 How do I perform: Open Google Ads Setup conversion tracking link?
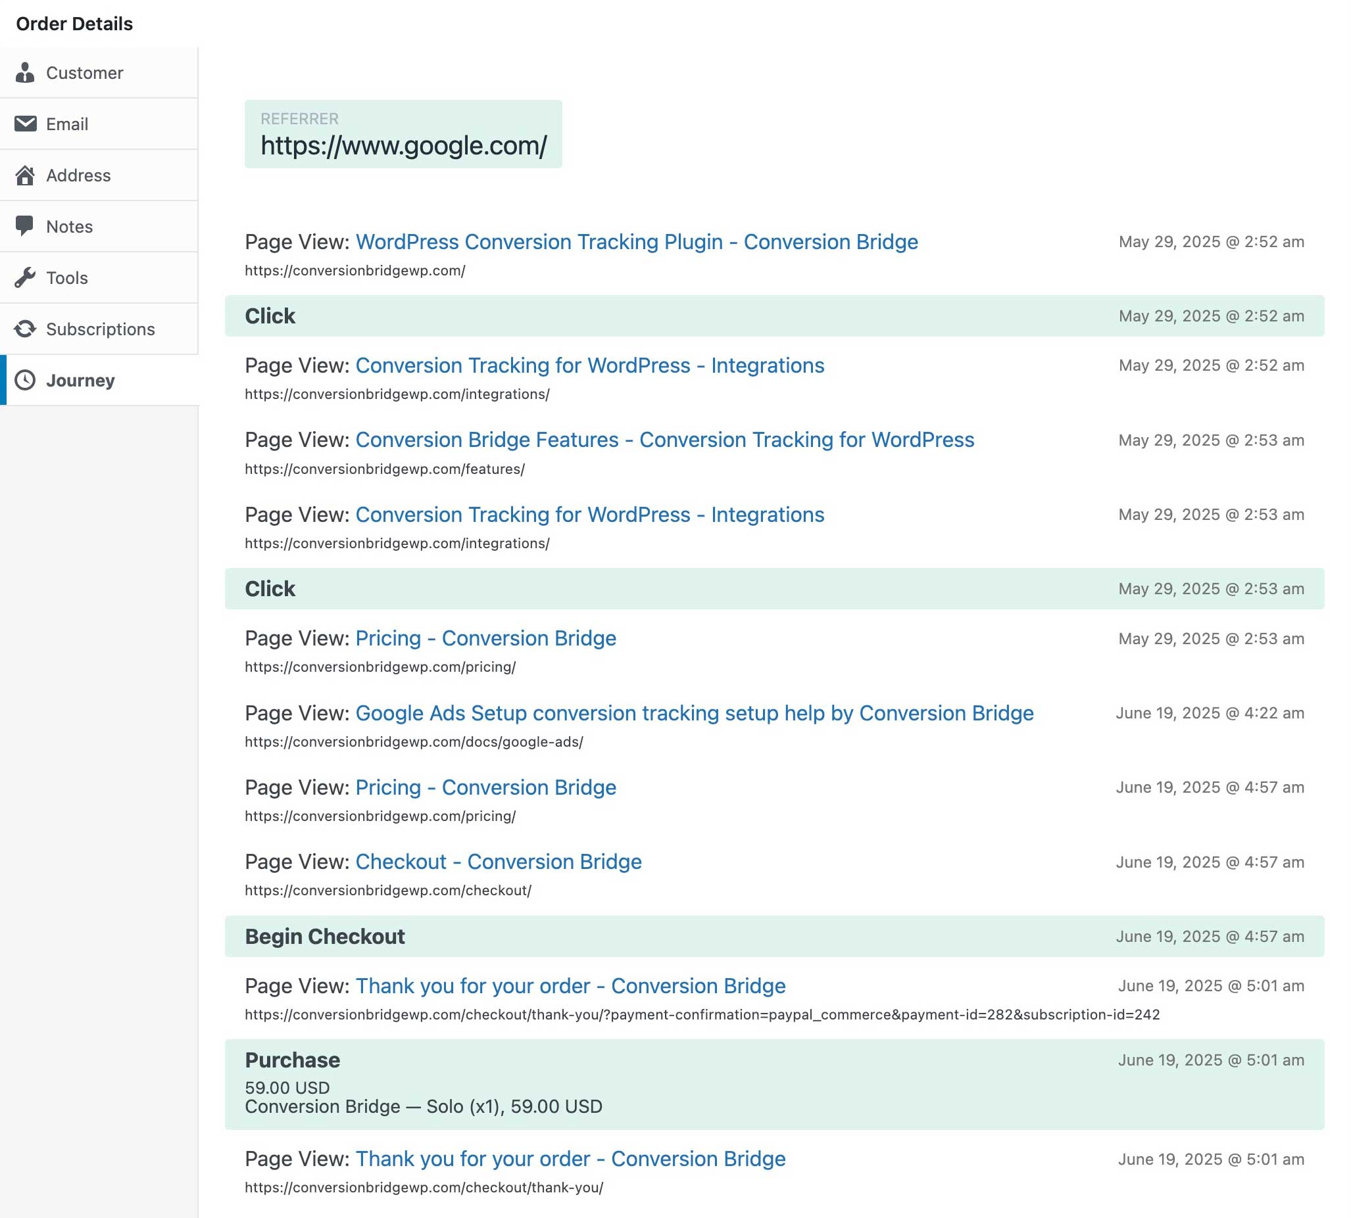coord(695,713)
